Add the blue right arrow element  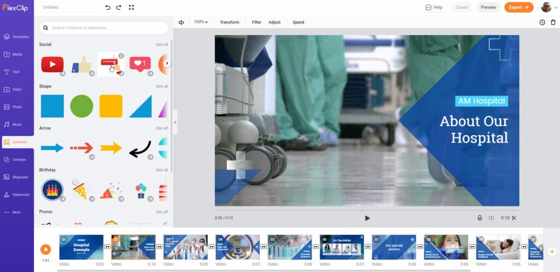52,148
